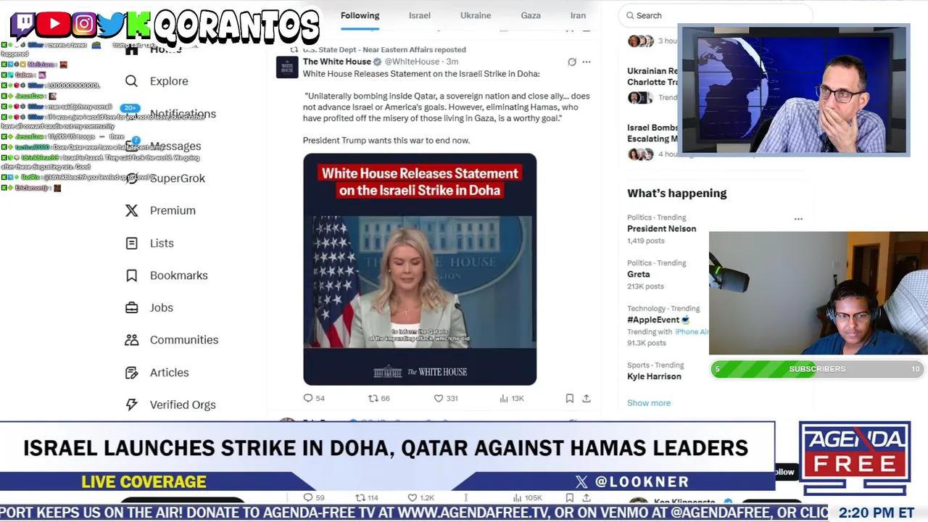Open the #AppleEvent trend
Image resolution: width=928 pixels, height=522 pixels.
tap(658, 320)
